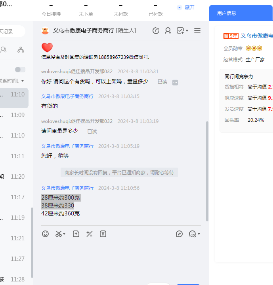Click the more options button beside first message

pyautogui.click(x=175, y=82)
